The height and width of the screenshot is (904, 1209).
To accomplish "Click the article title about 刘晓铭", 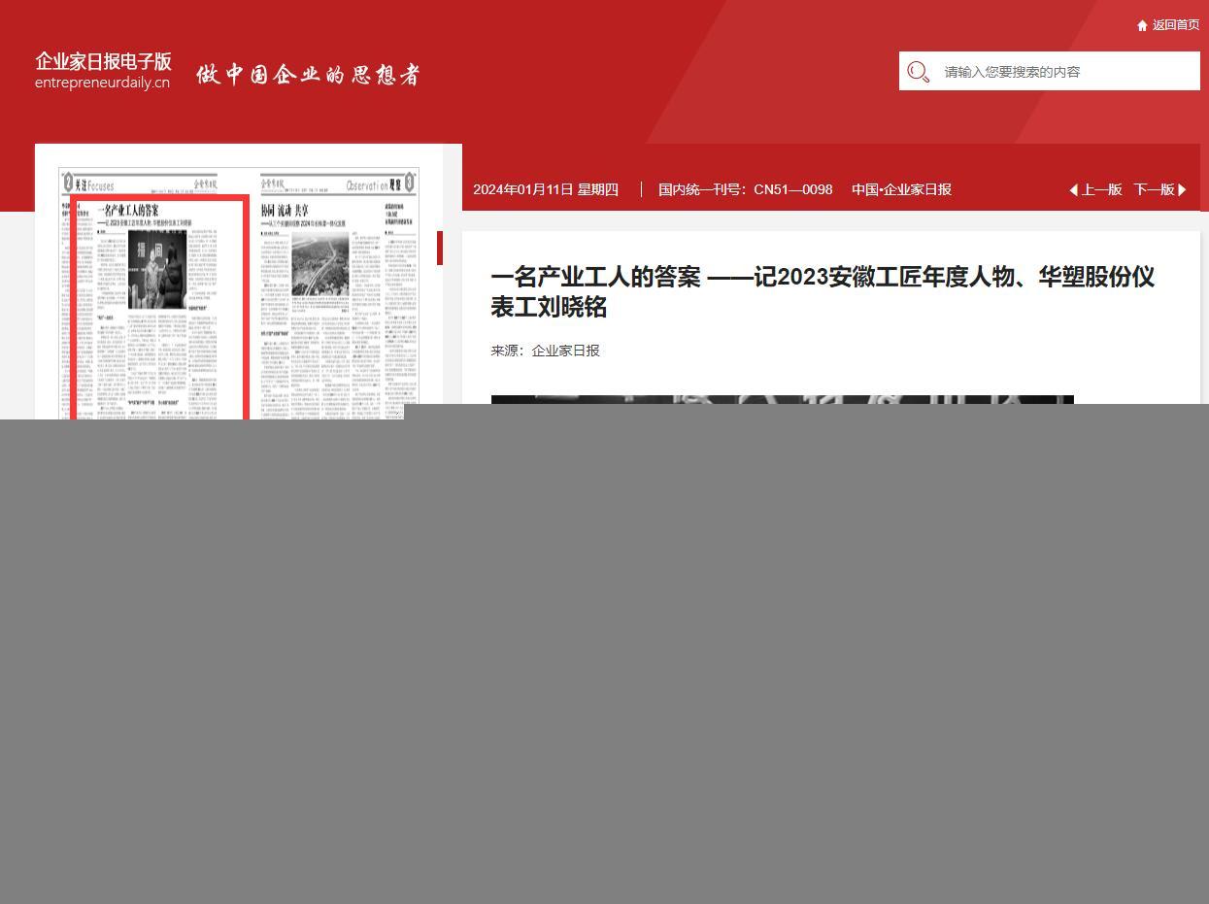I will 822,291.
